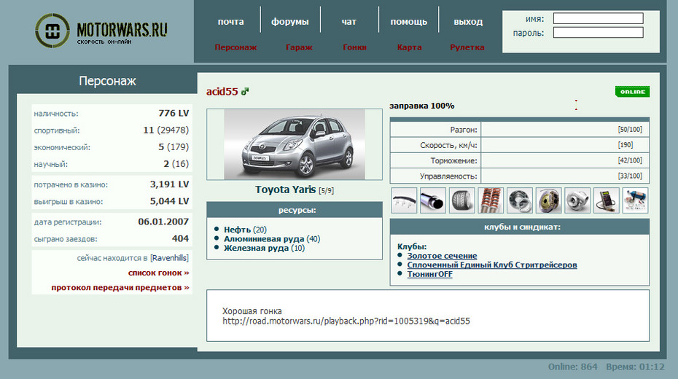Click the Железная руда (10) resource entry
Screen dimensions: 678x379
(264, 248)
